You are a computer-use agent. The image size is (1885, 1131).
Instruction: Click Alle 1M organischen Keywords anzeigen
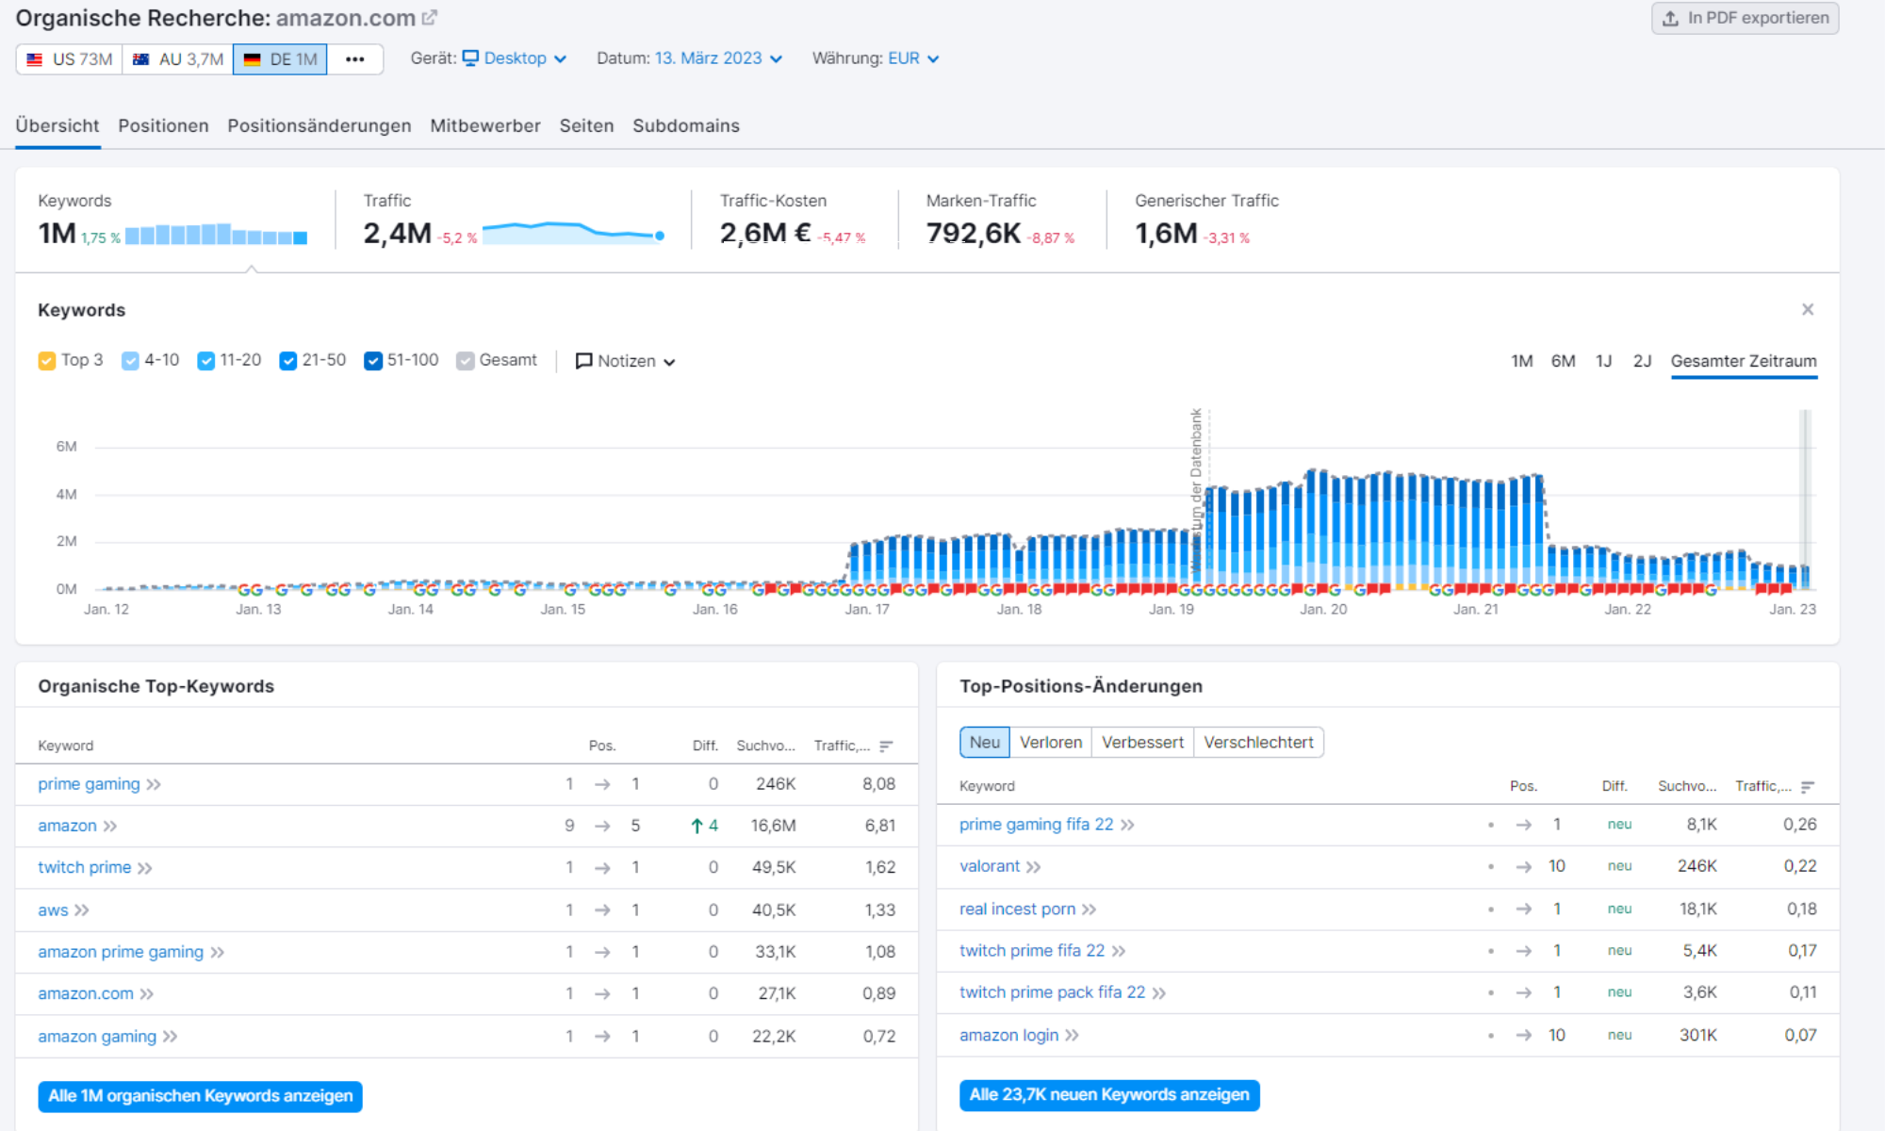click(x=200, y=1096)
